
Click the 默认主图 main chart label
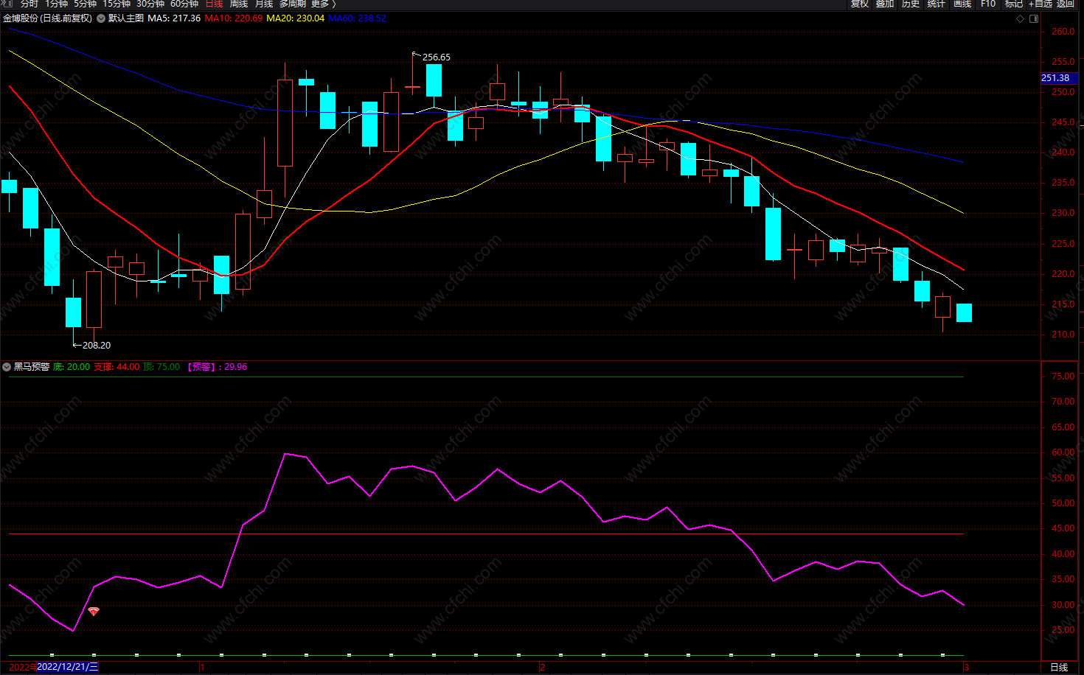point(126,18)
